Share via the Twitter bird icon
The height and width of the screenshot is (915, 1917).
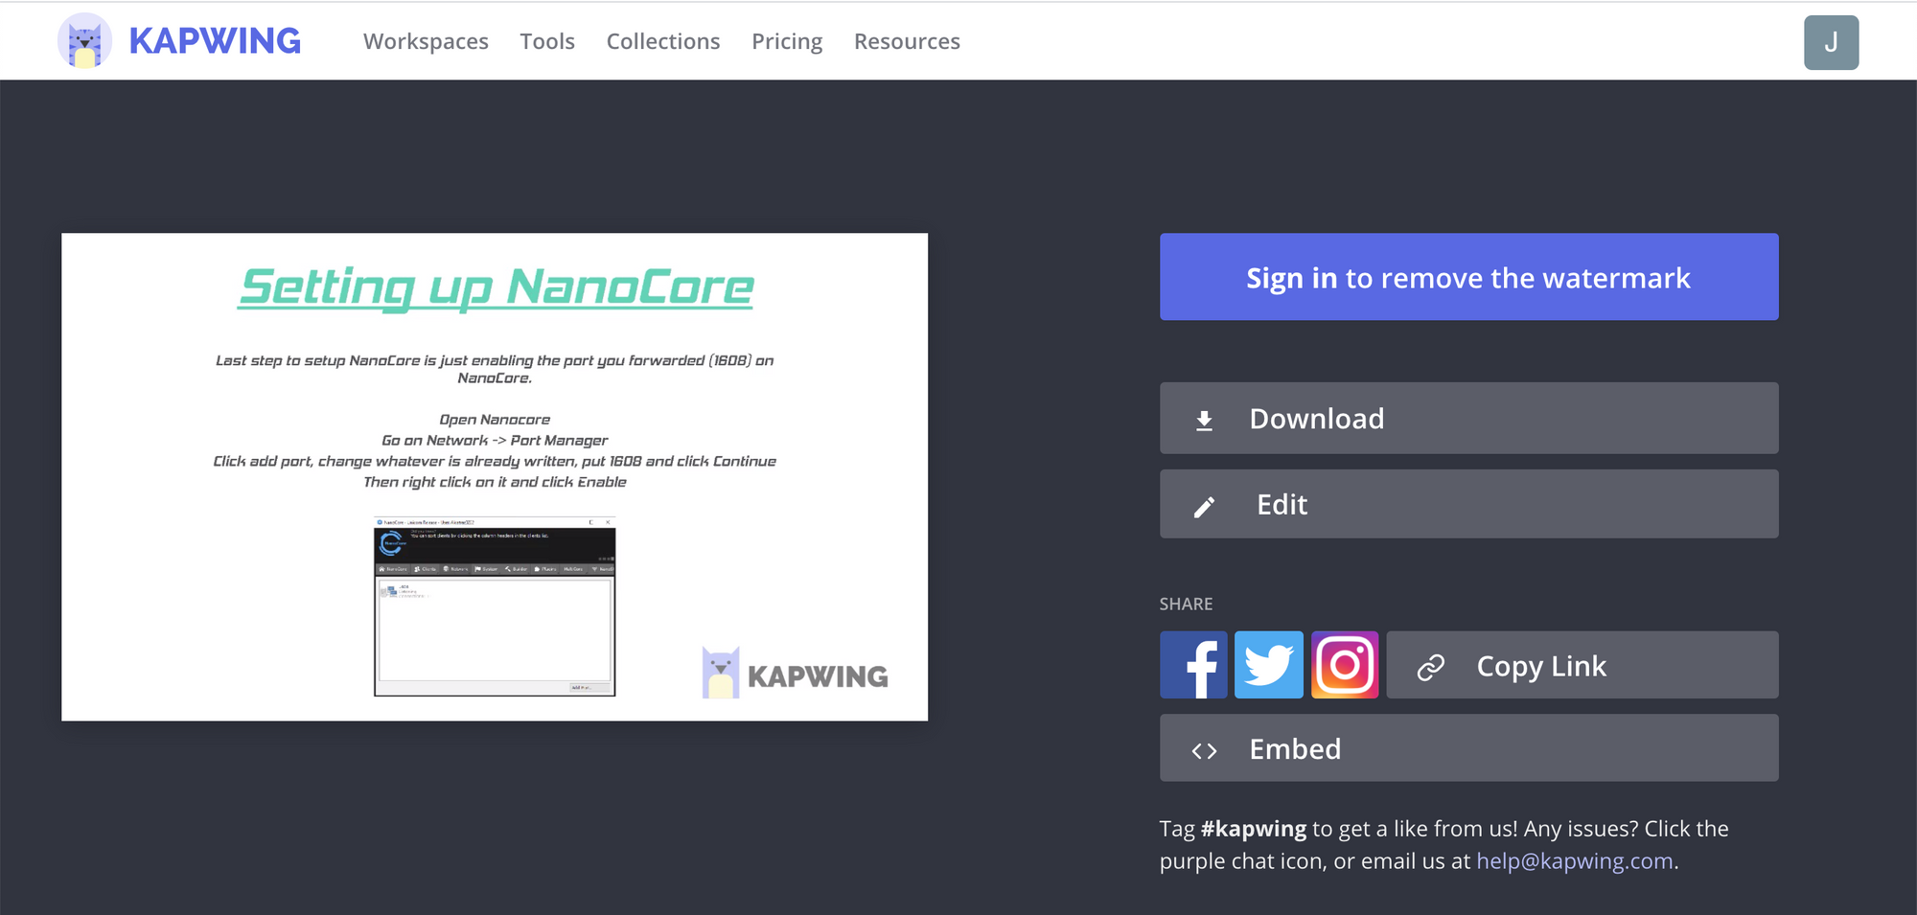pos(1268,665)
